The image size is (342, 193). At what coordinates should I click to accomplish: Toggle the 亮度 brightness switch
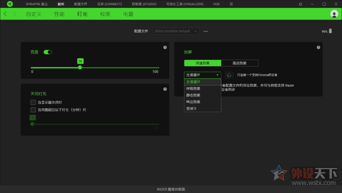tap(47, 52)
